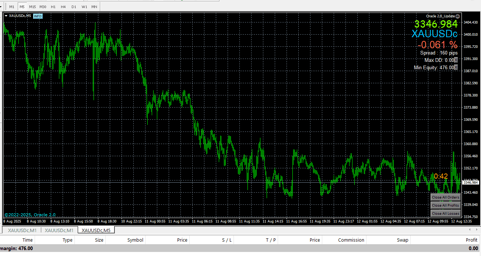Toggle the M15 timeframe button

pyautogui.click(x=32, y=7)
